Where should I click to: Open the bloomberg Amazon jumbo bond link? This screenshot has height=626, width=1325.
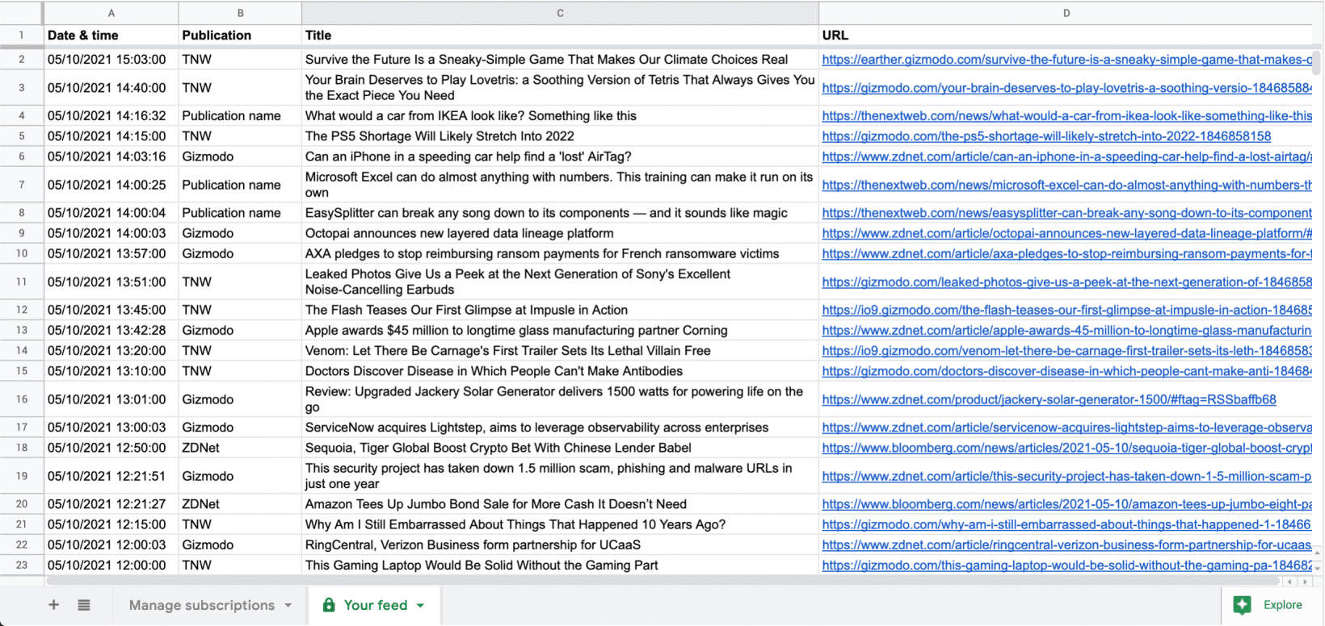click(1067, 504)
